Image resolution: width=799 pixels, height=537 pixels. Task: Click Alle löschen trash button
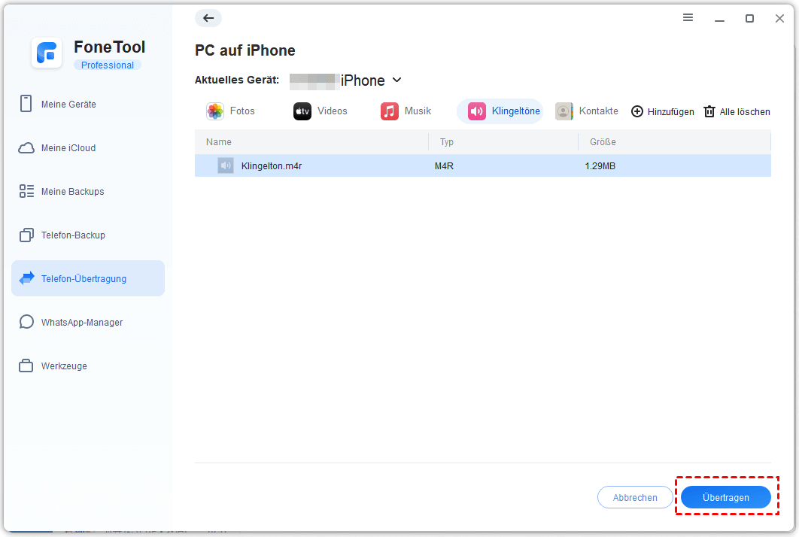pos(737,111)
